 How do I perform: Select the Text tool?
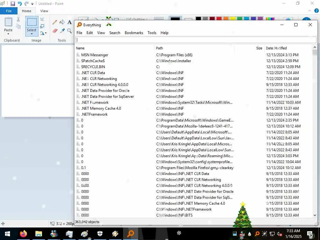70,22
